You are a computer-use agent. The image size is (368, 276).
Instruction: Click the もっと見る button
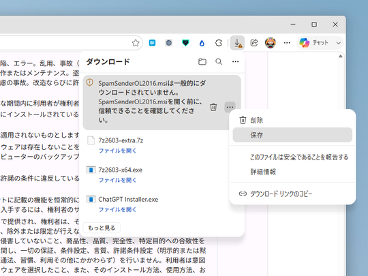(102, 228)
